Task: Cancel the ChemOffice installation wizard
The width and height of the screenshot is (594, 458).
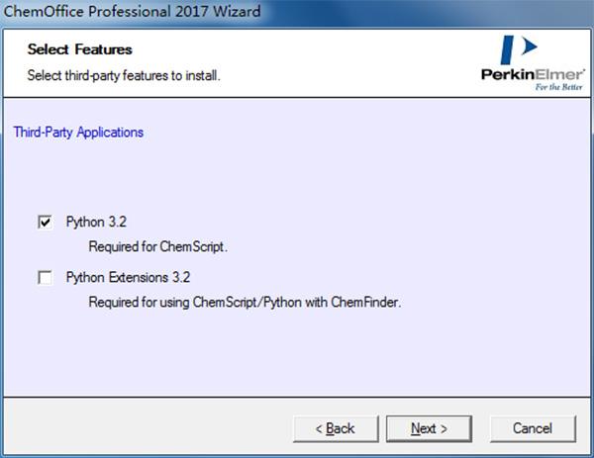Action: point(533,429)
